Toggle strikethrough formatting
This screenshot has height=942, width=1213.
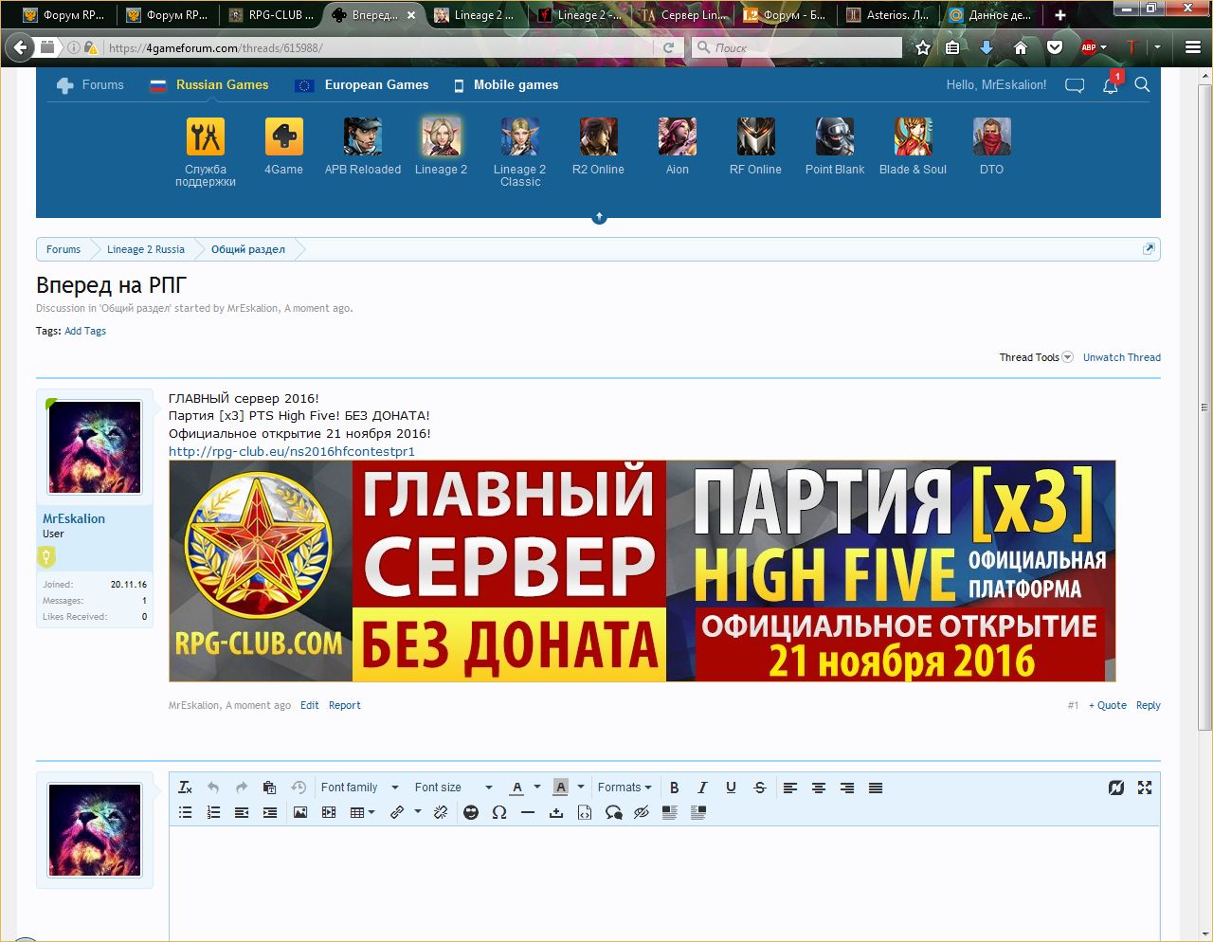[759, 788]
